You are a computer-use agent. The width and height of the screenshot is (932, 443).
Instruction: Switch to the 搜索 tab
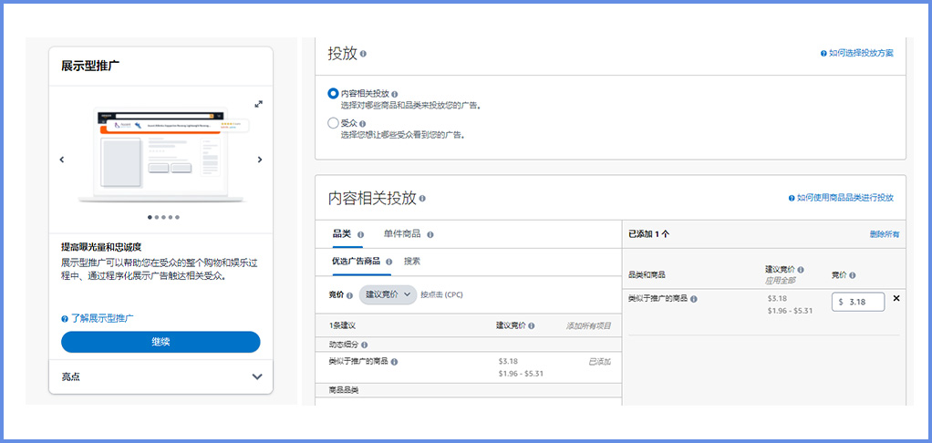tap(412, 262)
